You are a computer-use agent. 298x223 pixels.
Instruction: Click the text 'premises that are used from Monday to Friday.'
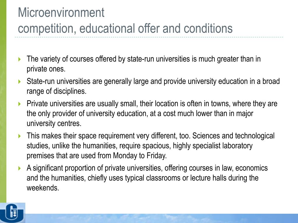tap(97, 156)
